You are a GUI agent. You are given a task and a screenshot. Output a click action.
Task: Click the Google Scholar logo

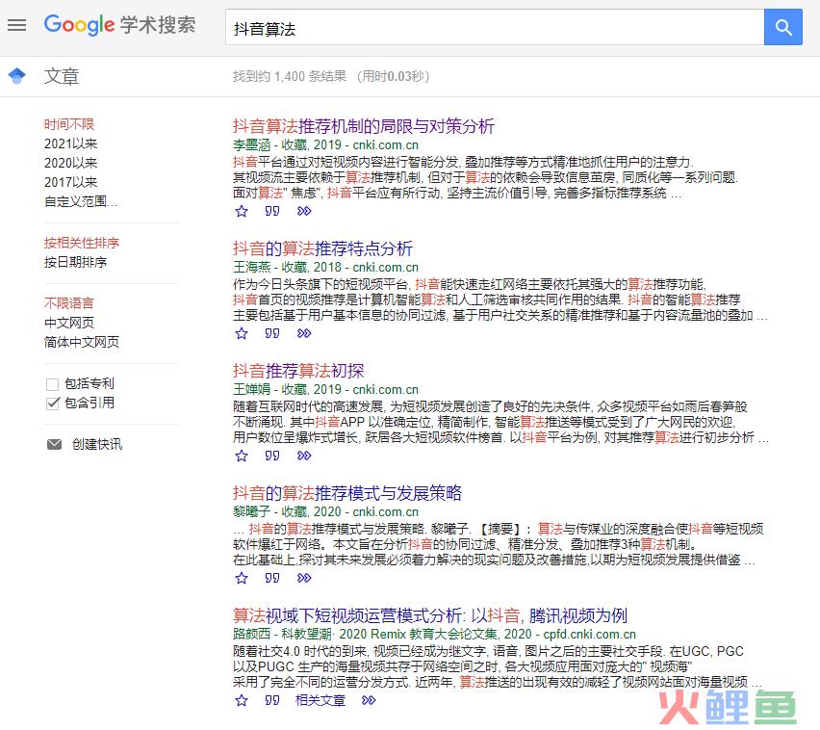point(119,25)
